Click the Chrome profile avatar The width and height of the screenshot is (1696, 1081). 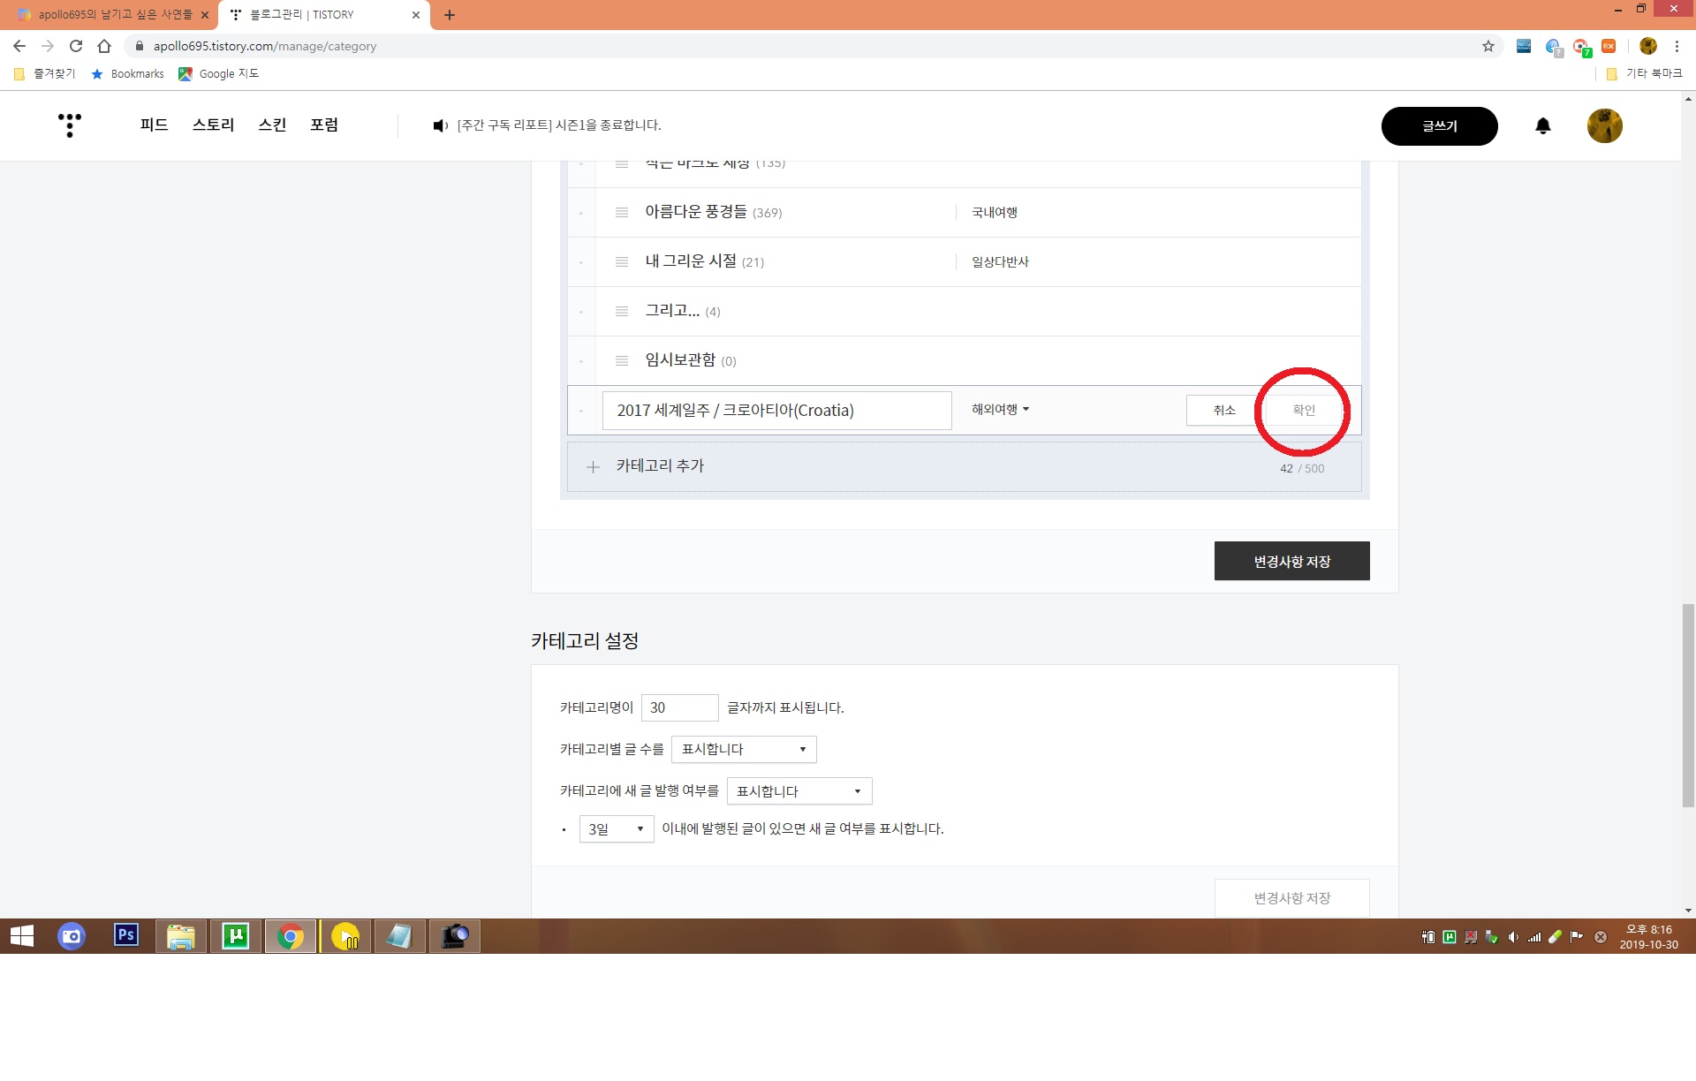pyautogui.click(x=1647, y=46)
